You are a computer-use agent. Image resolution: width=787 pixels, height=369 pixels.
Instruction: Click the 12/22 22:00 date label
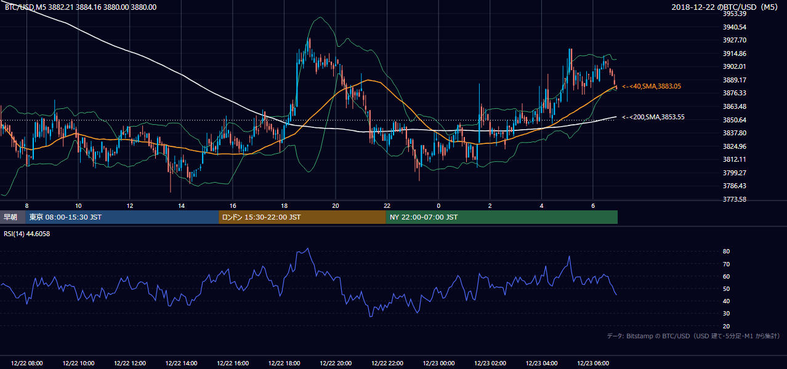click(387, 363)
